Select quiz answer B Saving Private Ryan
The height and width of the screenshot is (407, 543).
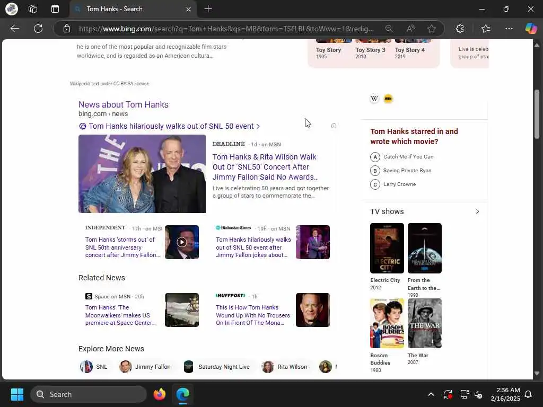click(401, 171)
